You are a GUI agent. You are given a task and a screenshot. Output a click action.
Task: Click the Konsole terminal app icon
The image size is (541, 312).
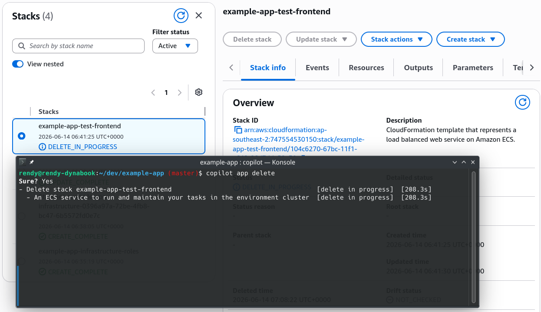pyautogui.click(x=23, y=162)
